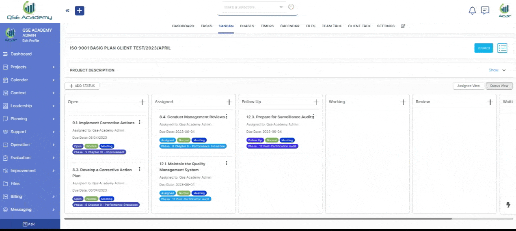Open the Phases tab
Viewport: 516px width, 231px height.
(247, 26)
